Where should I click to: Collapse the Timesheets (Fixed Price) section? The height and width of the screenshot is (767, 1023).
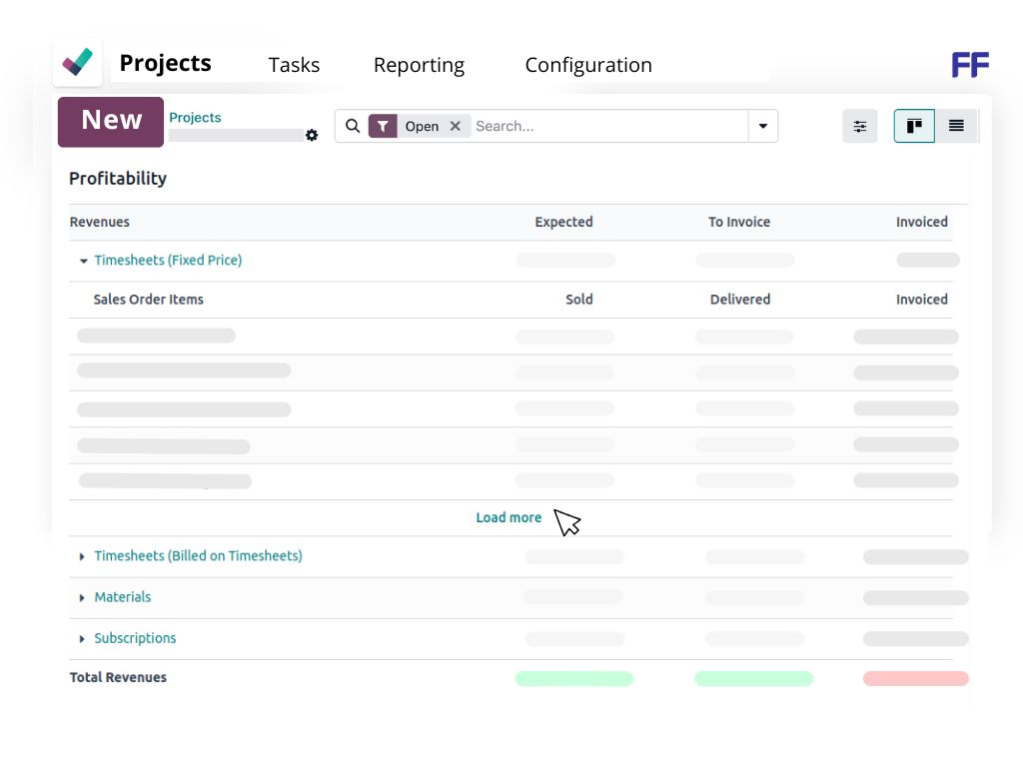[x=84, y=261]
